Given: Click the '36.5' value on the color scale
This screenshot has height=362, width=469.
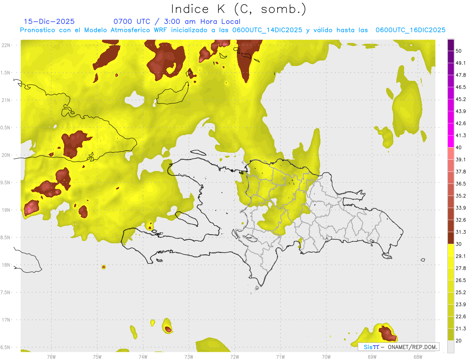Looking at the screenshot, I should 461,184.
